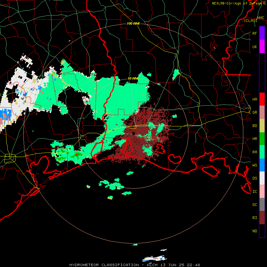Click the BI legend label

pyautogui.click(x=255, y=218)
